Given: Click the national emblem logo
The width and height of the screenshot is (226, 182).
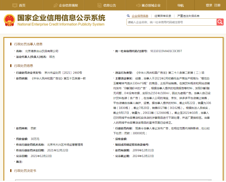Looking at the screenshot, I should pyautogui.click(x=10, y=20).
